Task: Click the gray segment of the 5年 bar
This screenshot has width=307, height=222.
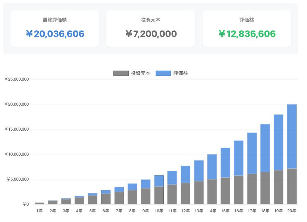Action: click(93, 200)
